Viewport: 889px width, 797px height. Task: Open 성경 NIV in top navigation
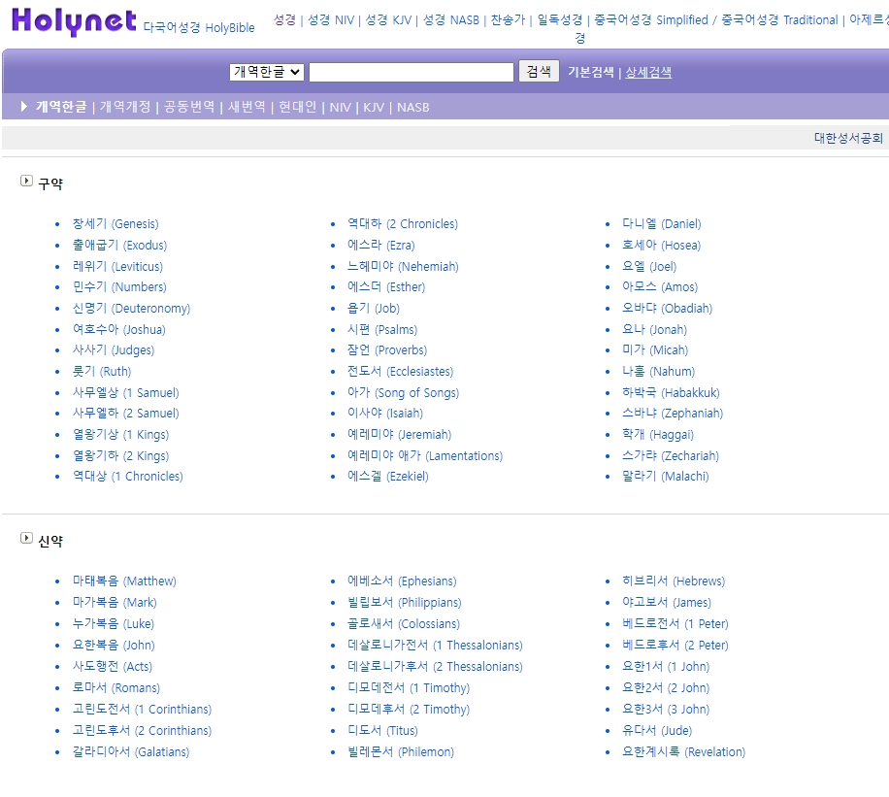pyautogui.click(x=331, y=19)
